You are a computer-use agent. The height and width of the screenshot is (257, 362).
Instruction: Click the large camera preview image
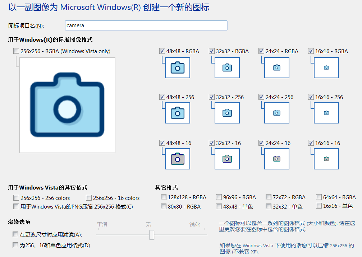[67, 104]
